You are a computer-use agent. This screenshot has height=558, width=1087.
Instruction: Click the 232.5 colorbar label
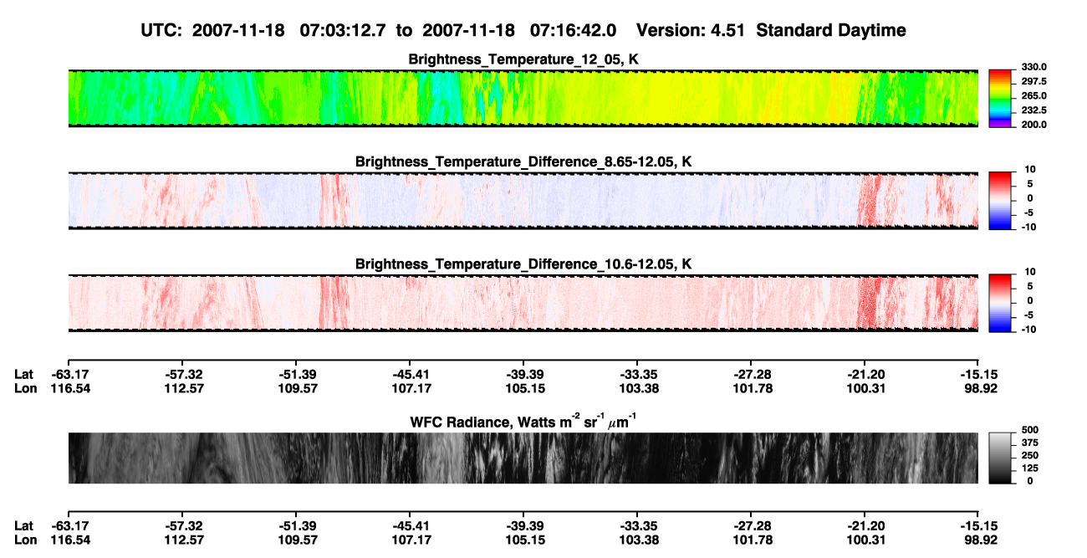coord(1034,110)
